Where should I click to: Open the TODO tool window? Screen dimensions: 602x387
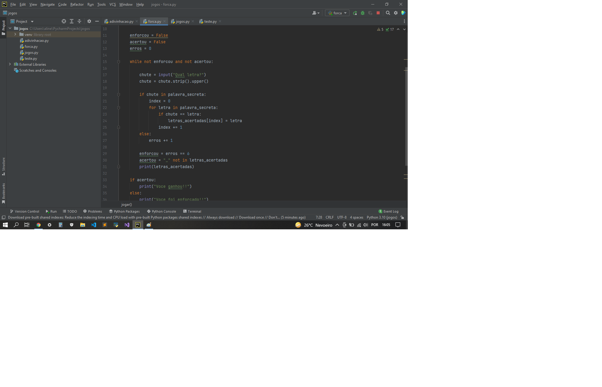70,211
